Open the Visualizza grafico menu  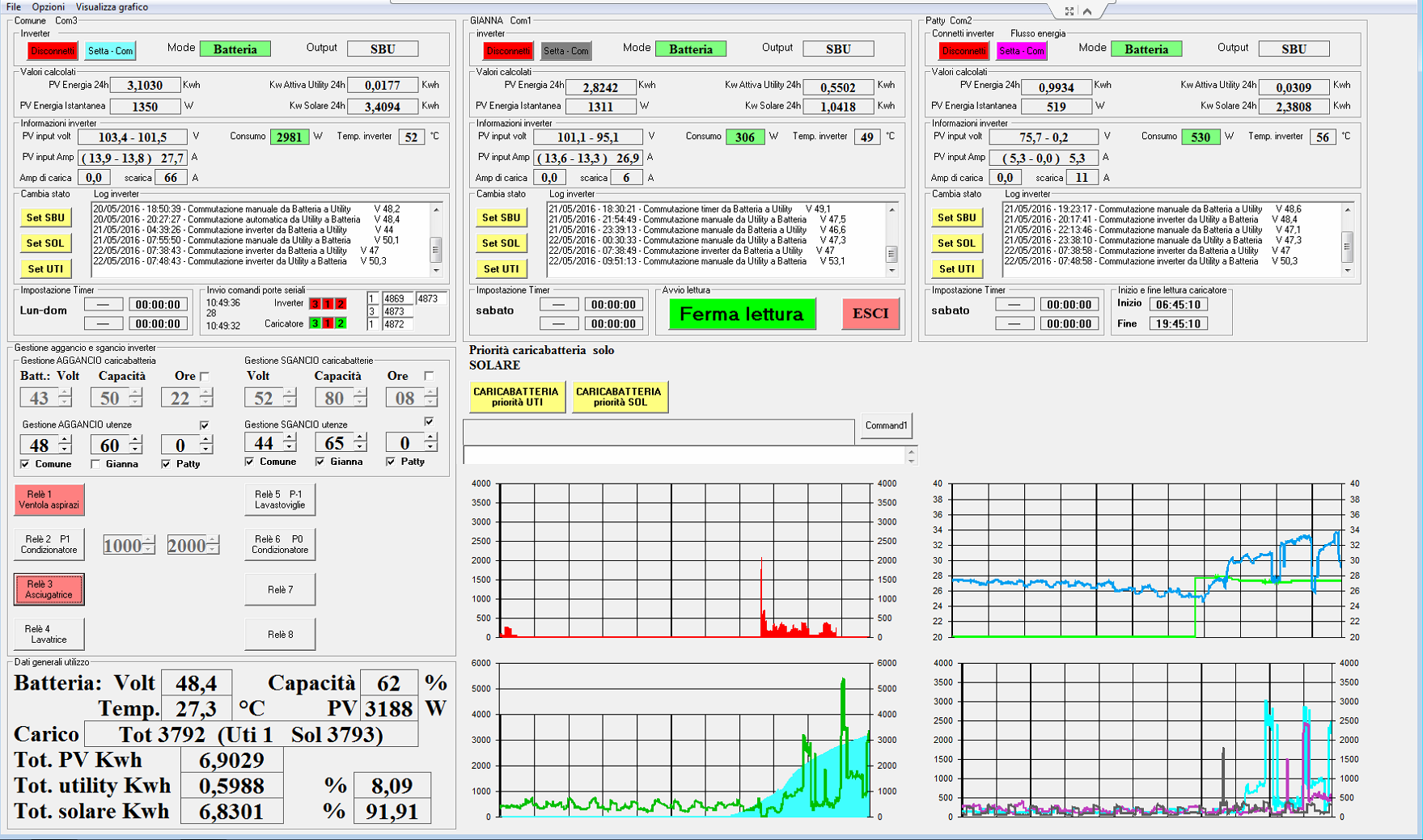click(112, 6)
